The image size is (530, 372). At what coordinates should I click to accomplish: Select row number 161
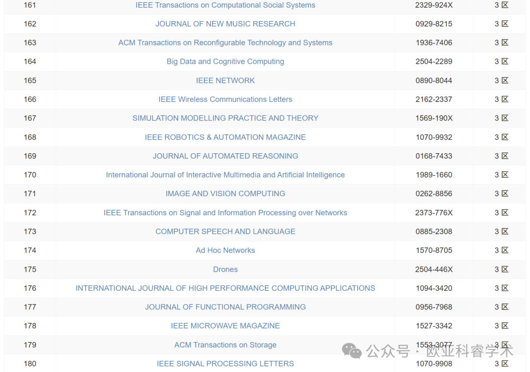[x=30, y=5]
